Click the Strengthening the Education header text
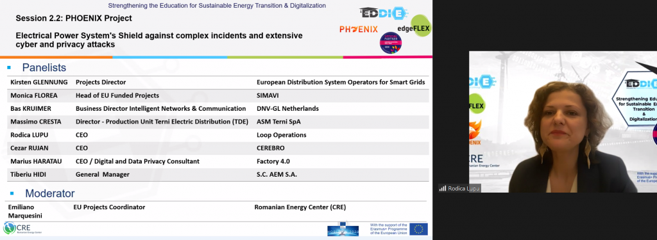 217,5
